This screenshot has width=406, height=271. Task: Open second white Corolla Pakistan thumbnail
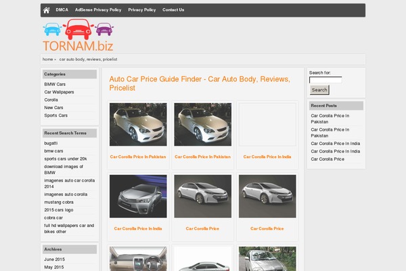pyautogui.click(x=203, y=125)
